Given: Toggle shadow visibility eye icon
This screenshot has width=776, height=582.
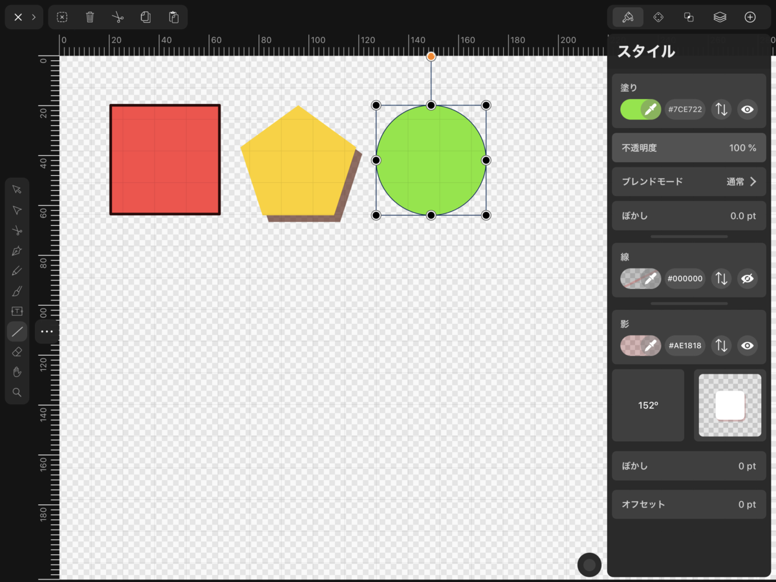Looking at the screenshot, I should [748, 345].
